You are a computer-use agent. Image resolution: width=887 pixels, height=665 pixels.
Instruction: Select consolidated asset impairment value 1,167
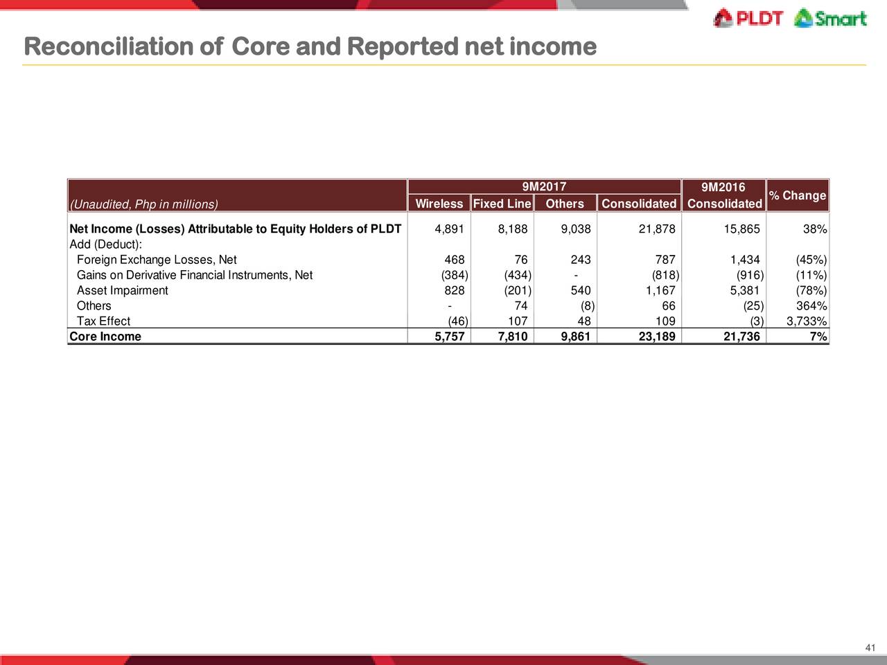660,290
